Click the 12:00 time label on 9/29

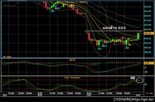click(11, 93)
